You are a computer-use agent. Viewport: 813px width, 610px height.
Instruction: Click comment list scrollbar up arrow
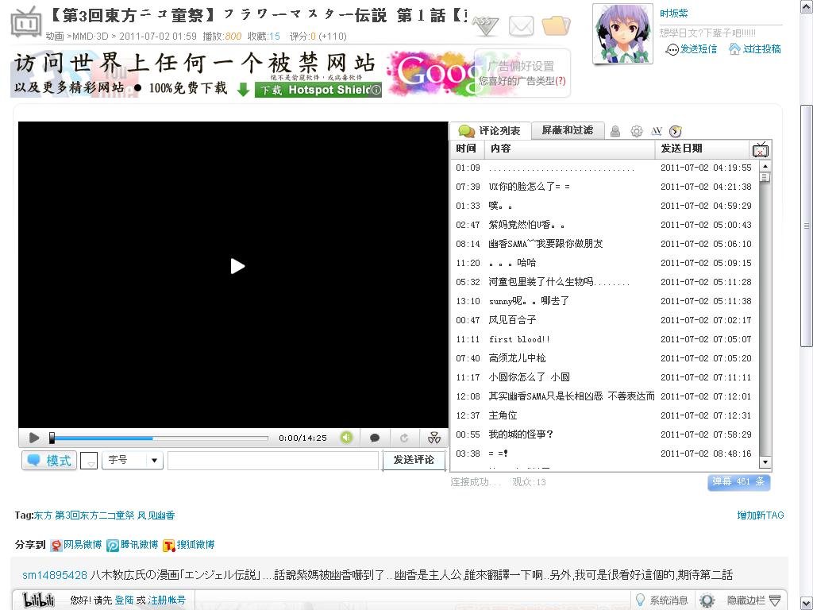click(x=765, y=166)
